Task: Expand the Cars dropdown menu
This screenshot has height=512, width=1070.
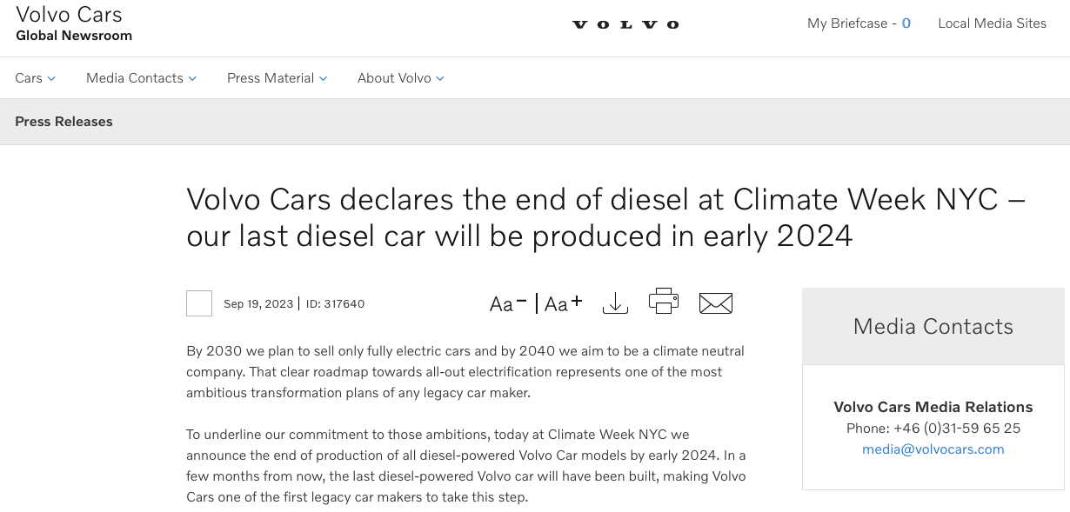Action: (x=36, y=78)
